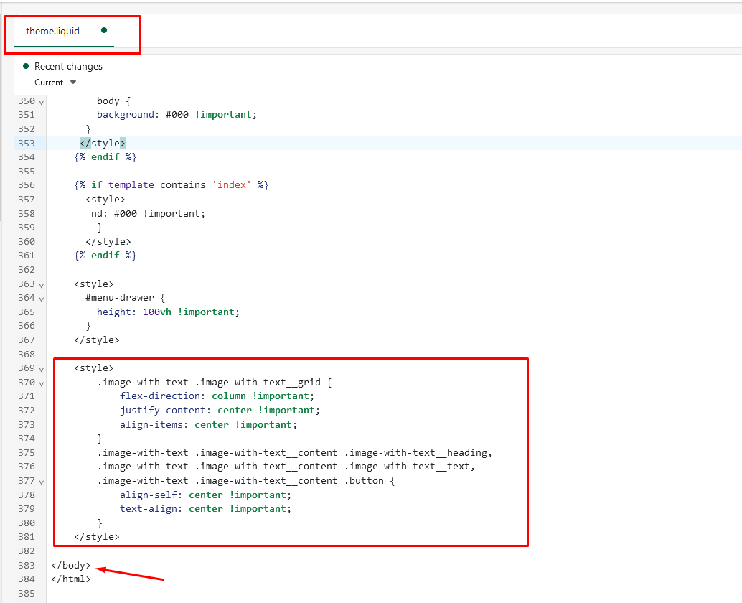Collapse the style block fold at line 369
Image resolution: width=742 pixels, height=603 pixels.
pyautogui.click(x=42, y=369)
